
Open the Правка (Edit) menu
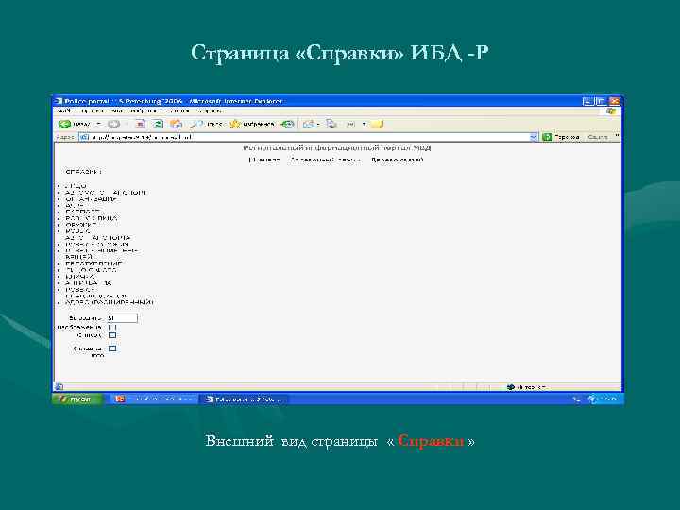[x=92, y=111]
